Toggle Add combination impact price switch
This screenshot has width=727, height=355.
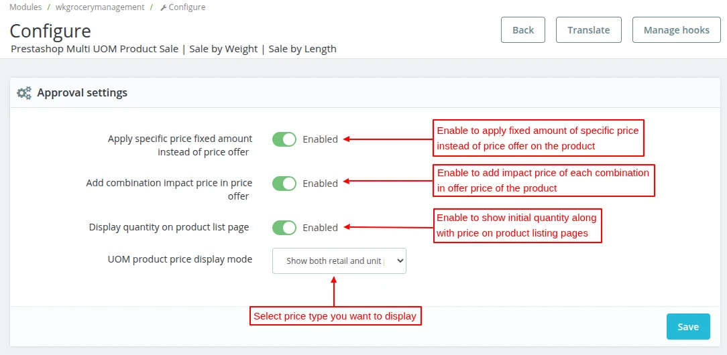(x=284, y=184)
